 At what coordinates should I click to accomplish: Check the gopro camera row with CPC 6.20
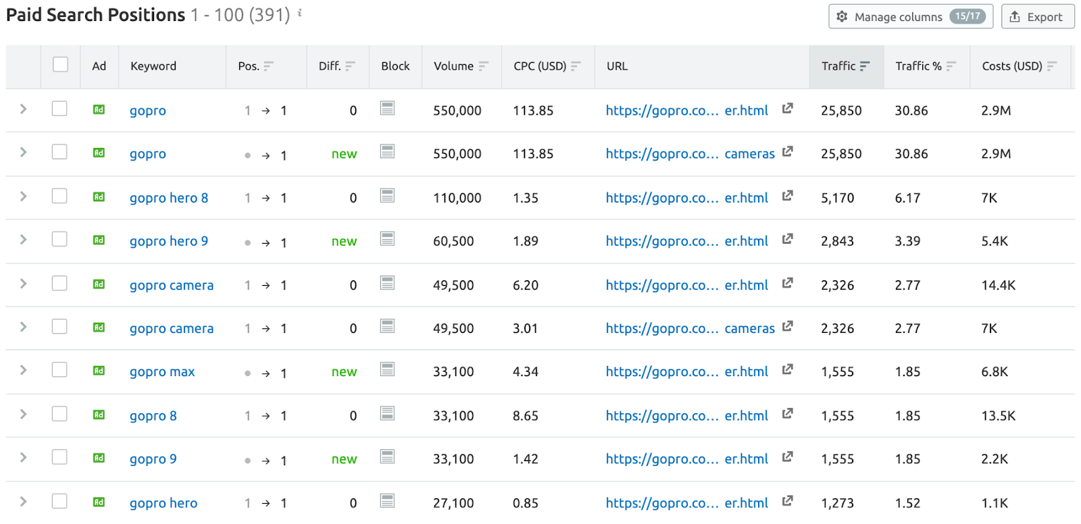click(x=59, y=283)
